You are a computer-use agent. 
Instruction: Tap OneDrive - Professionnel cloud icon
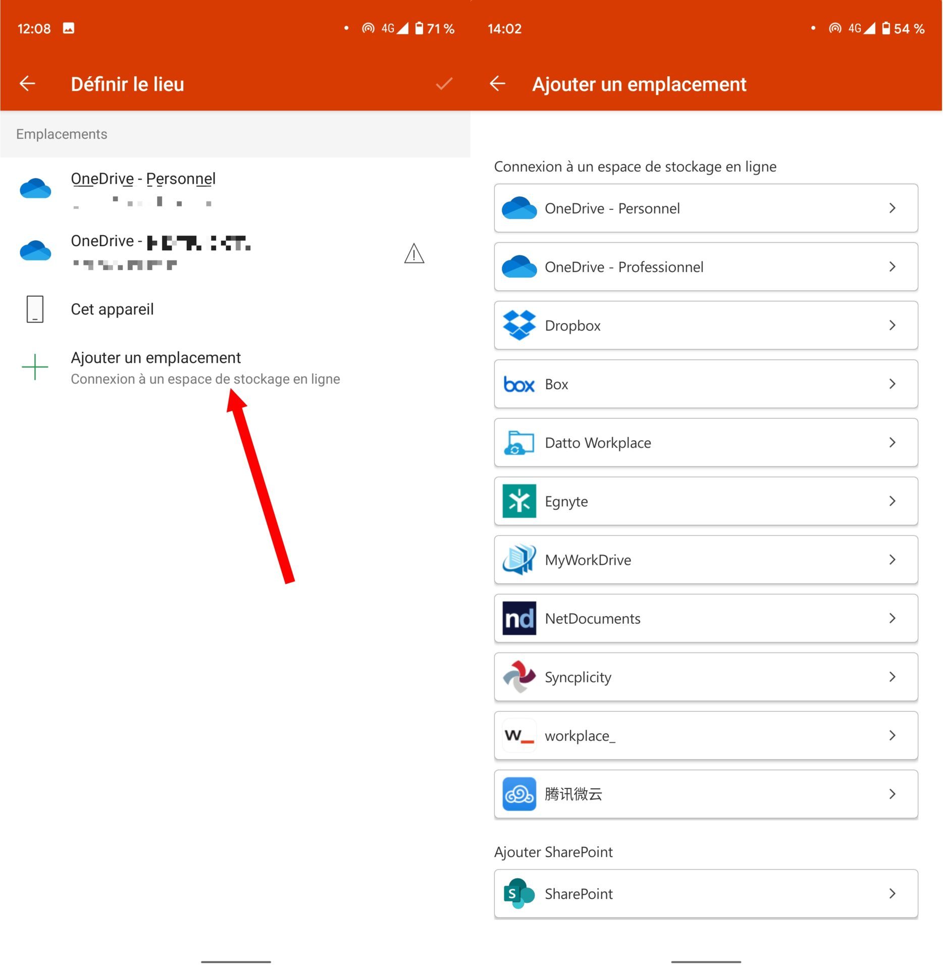pyautogui.click(x=519, y=266)
